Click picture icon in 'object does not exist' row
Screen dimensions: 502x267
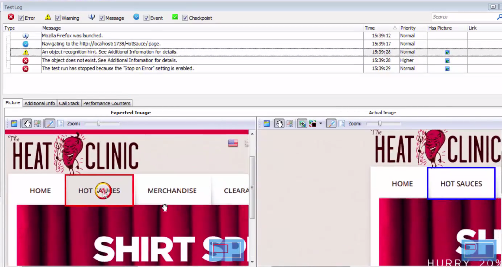(447, 61)
